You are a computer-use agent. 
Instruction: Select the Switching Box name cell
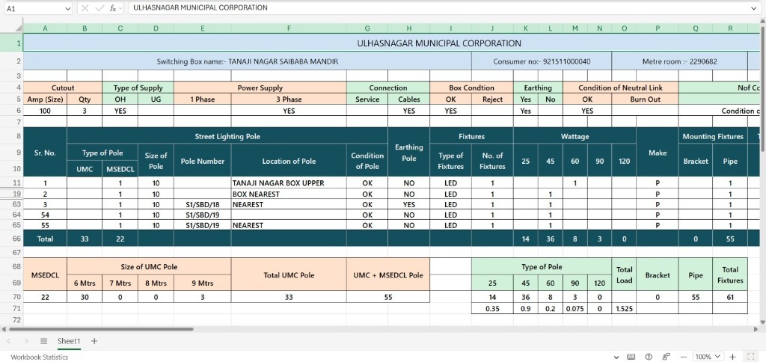pyautogui.click(x=247, y=61)
